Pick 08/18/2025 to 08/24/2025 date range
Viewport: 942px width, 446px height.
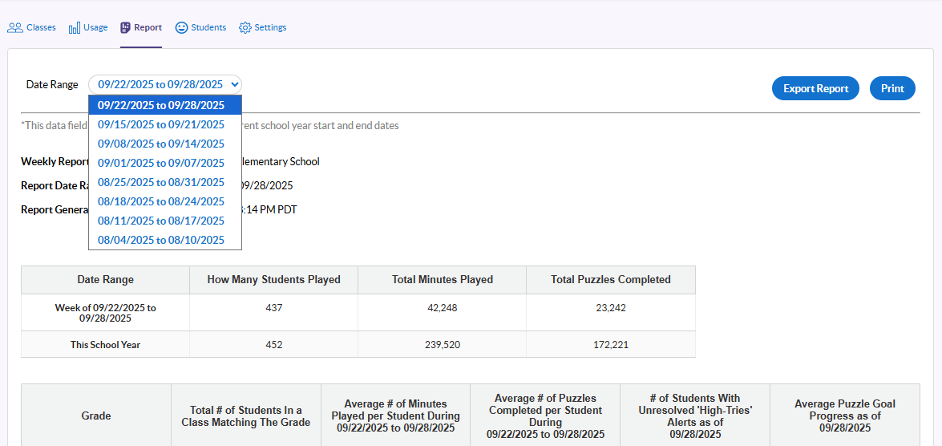coord(165,201)
